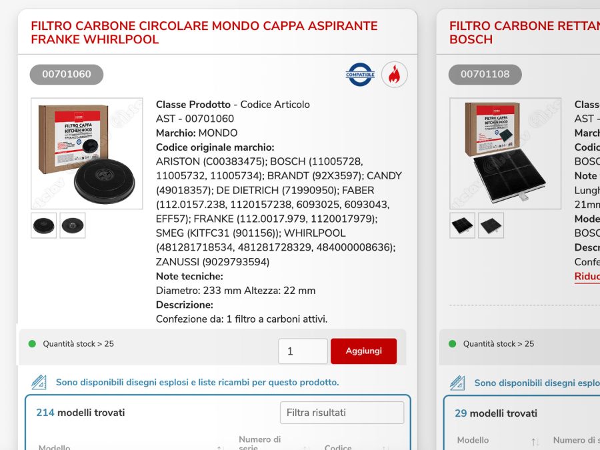Click green stock indicator of first product
Viewport: 600px width, 450px height.
(32, 343)
